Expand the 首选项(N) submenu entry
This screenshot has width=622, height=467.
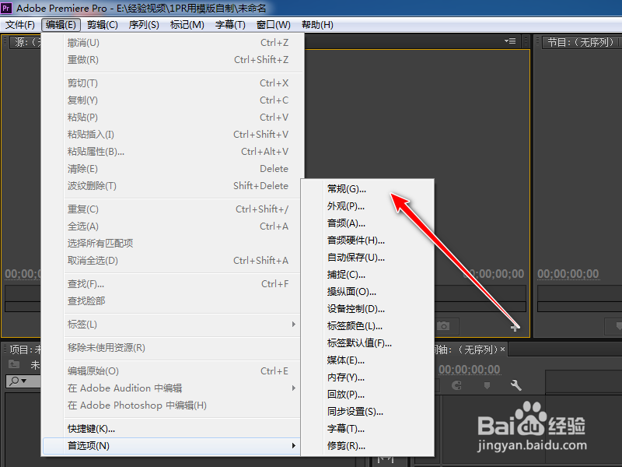171,445
